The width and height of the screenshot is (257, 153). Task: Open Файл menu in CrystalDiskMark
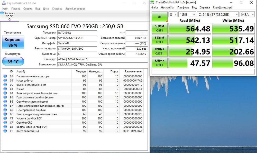tap(154, 7)
